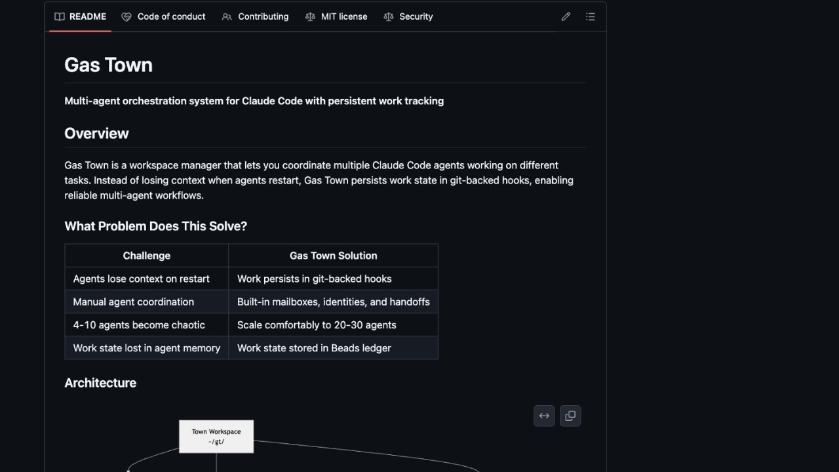Edit the README with the pencil icon
This screenshot has height=472, width=839.
point(565,16)
